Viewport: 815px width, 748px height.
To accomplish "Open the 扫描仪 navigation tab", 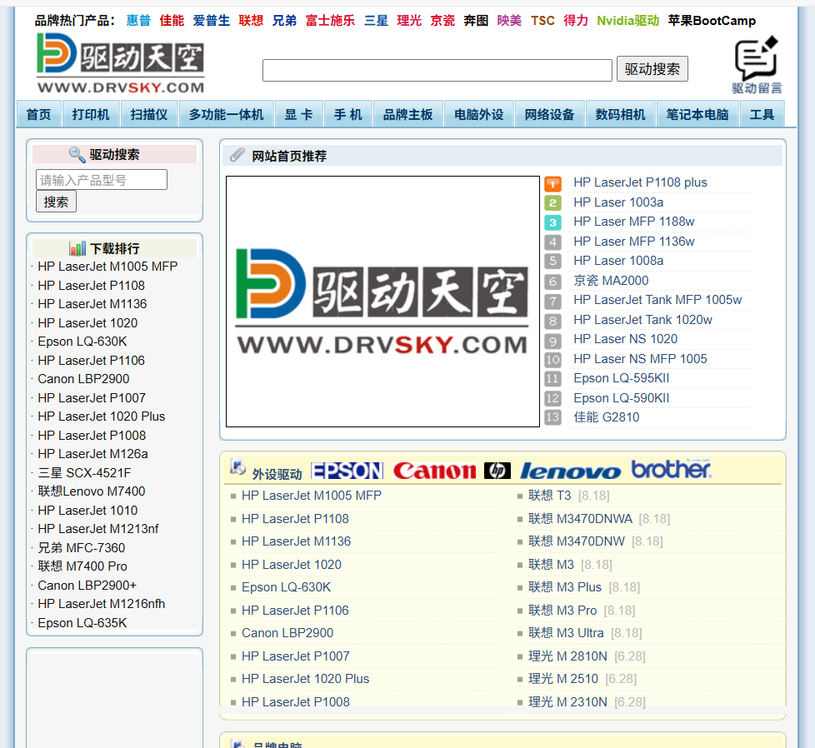I will [x=149, y=114].
